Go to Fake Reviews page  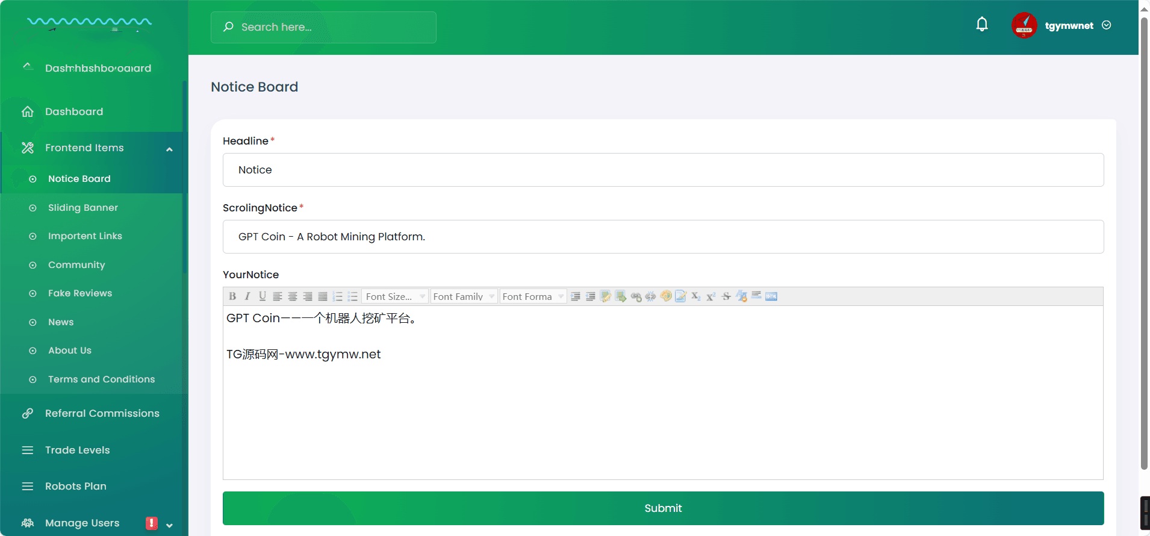(x=80, y=293)
